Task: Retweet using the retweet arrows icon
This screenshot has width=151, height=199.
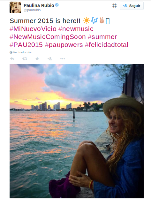Action: (25, 59)
